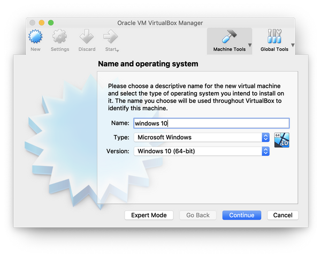Open the Machine Tools dropdown arrow

click(x=249, y=45)
